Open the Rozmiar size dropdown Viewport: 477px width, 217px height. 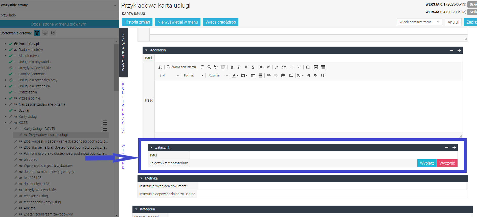click(218, 75)
